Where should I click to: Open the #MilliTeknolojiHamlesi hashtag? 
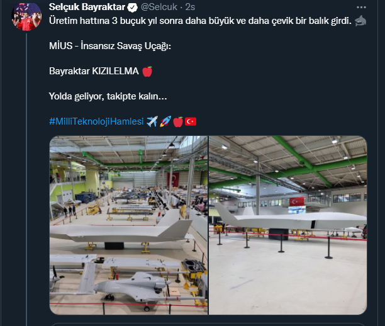(x=96, y=121)
